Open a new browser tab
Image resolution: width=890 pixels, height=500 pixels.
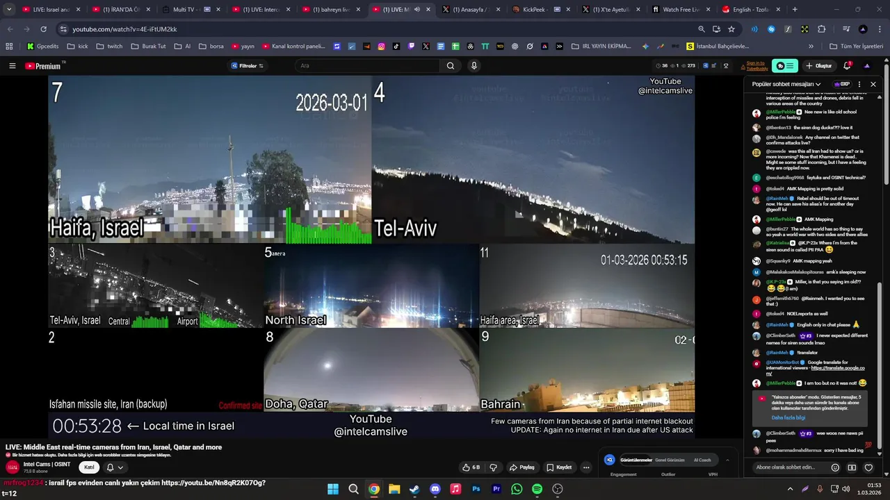point(795,10)
